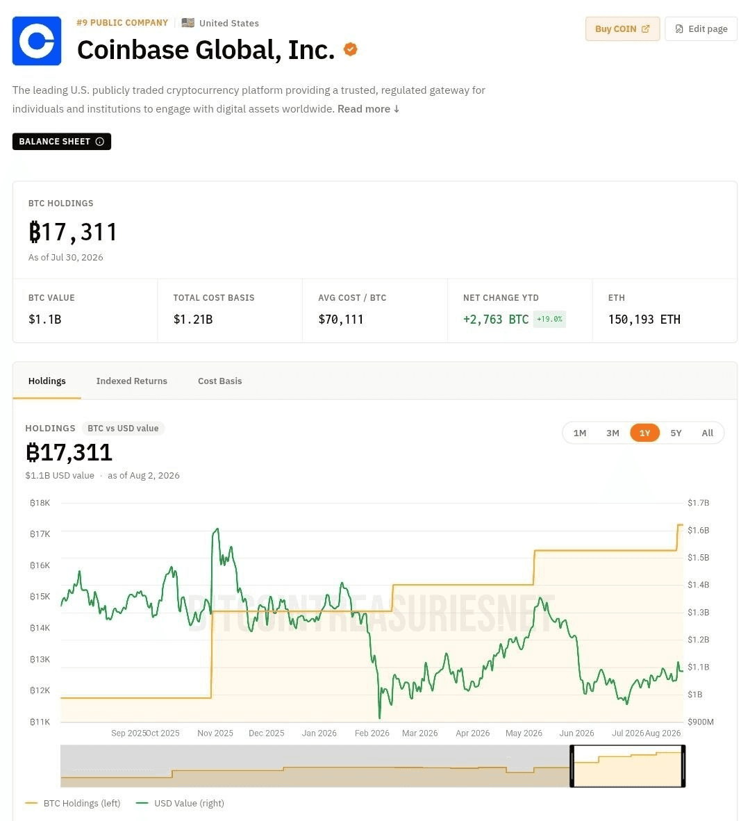The height and width of the screenshot is (821, 750).
Task: Open the Buy COIN button
Action: point(622,28)
